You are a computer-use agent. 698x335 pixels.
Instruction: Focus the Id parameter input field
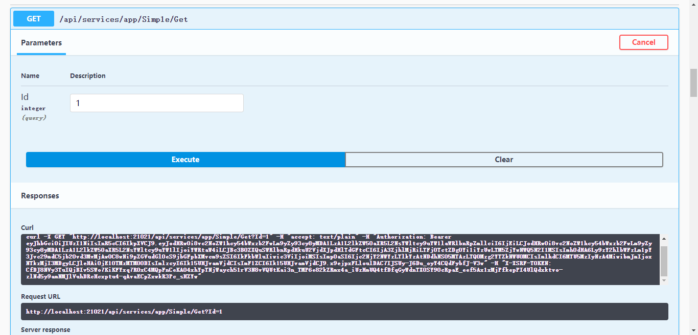(156, 103)
